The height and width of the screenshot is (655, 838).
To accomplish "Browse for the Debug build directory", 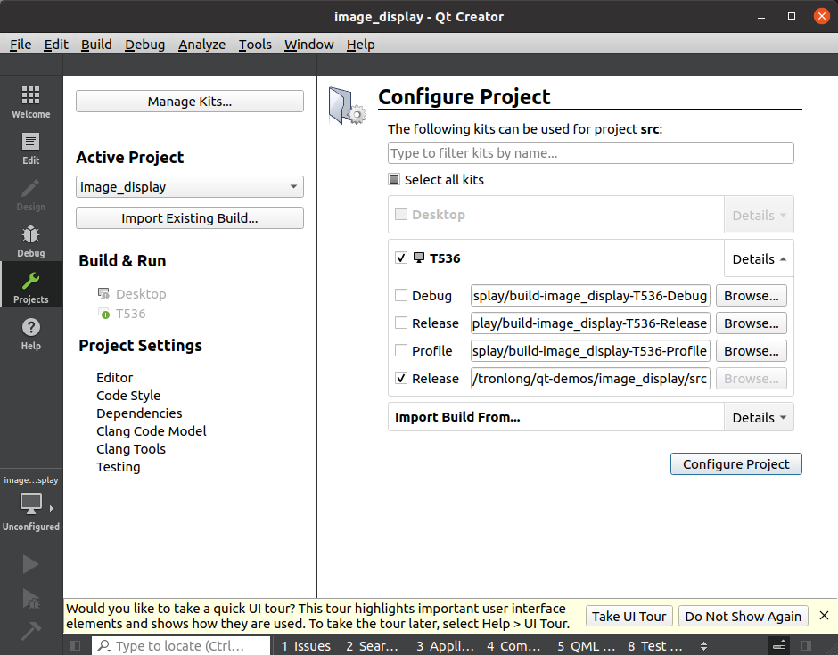I will coord(751,296).
